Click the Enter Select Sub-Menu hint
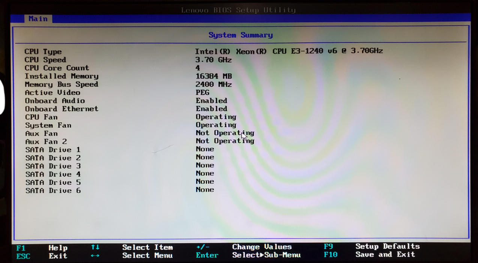Viewport: 478px width, 263px height. 248,255
